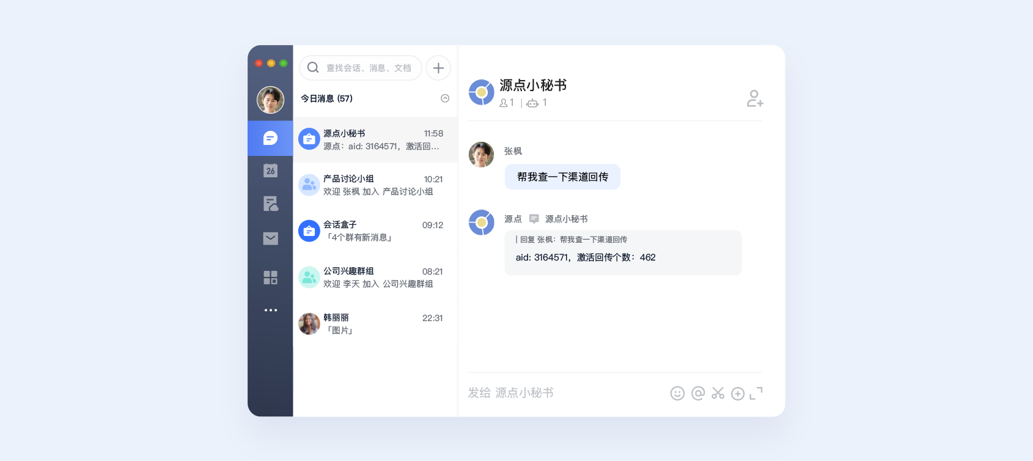This screenshot has height=461, width=1033.
Task: Click the 发给 源点小秘书 message input
Action: [565, 393]
